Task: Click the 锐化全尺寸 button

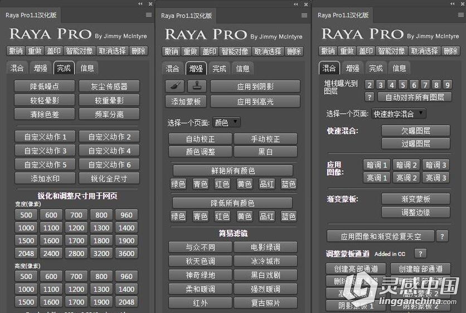Action: [x=109, y=178]
